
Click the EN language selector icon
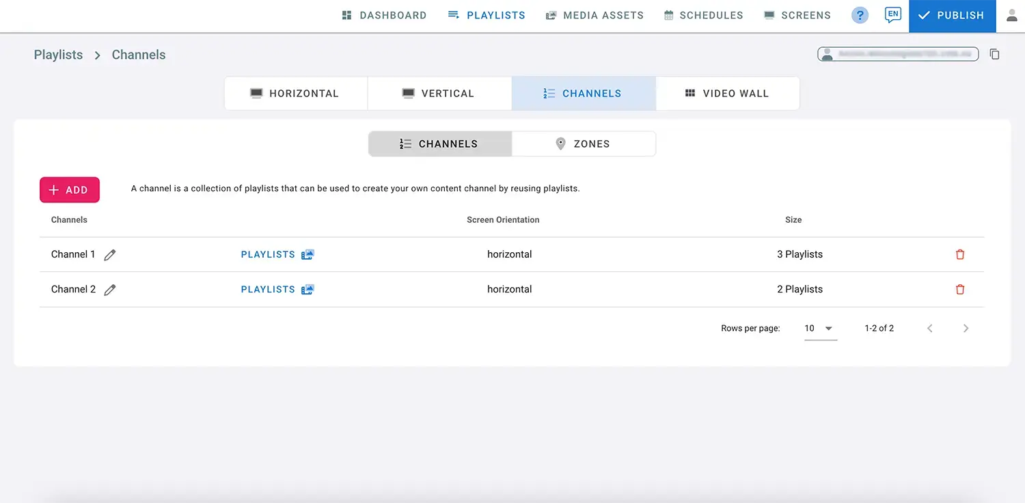tap(892, 14)
